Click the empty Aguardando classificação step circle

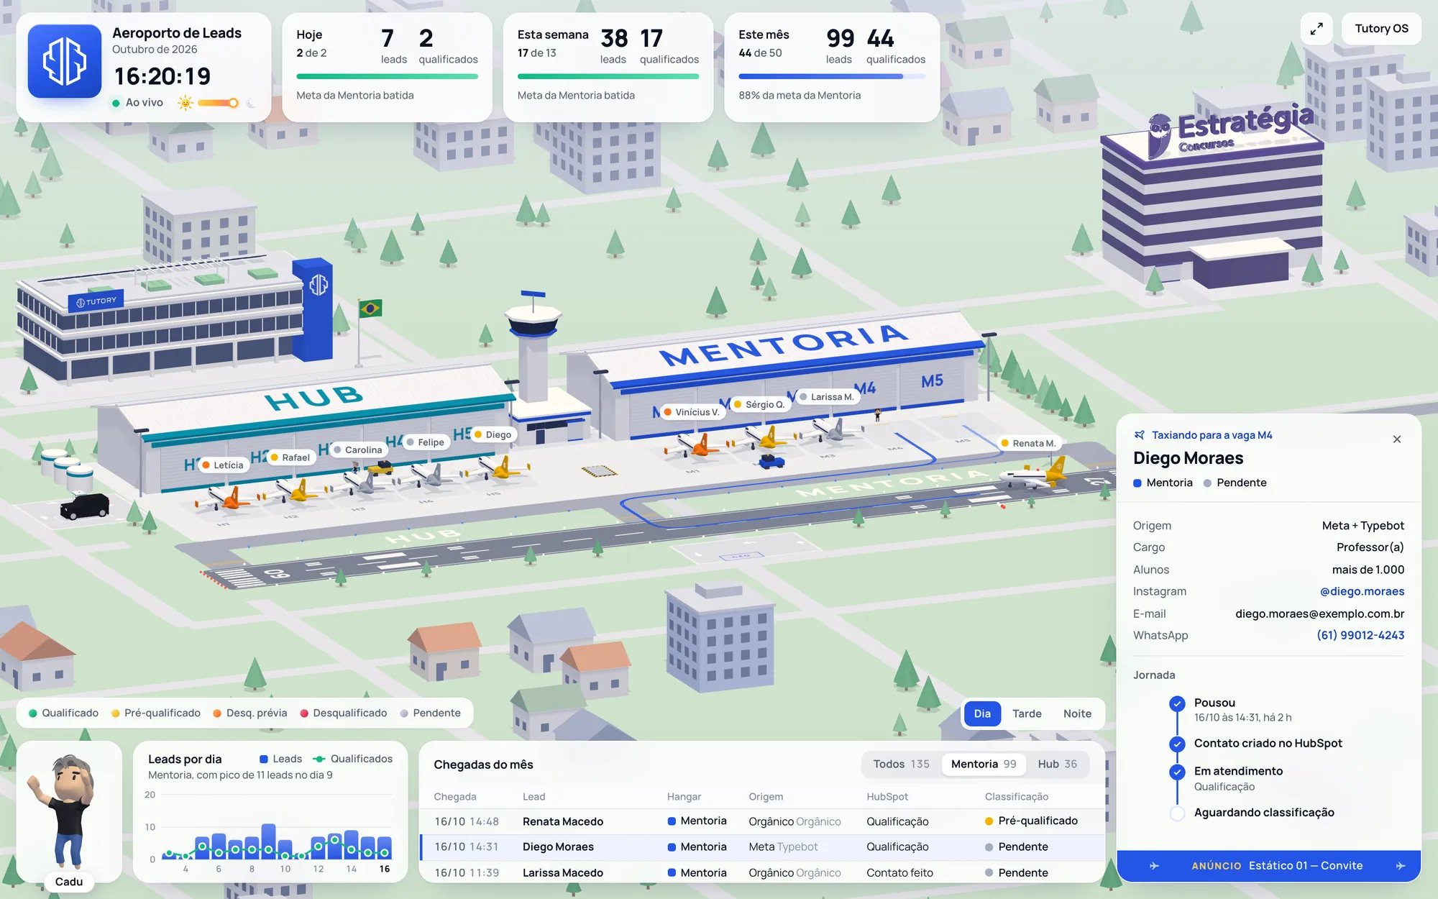pyautogui.click(x=1177, y=813)
